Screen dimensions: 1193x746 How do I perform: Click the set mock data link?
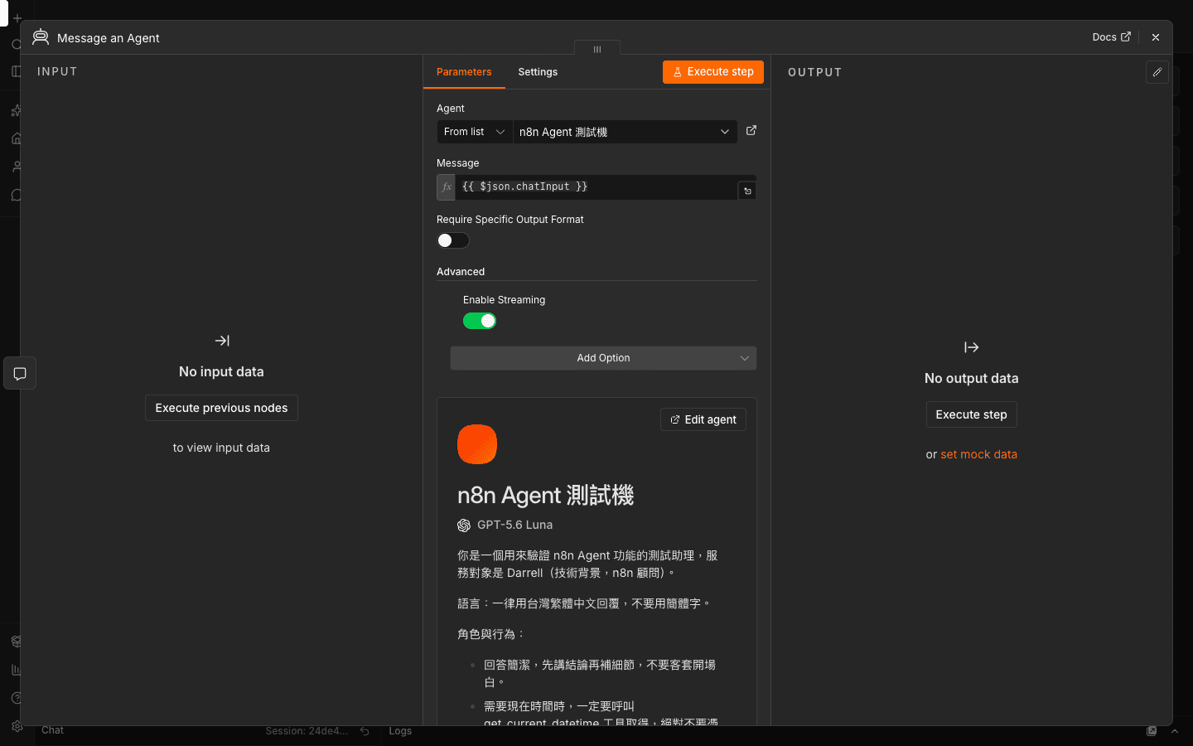[979, 454]
